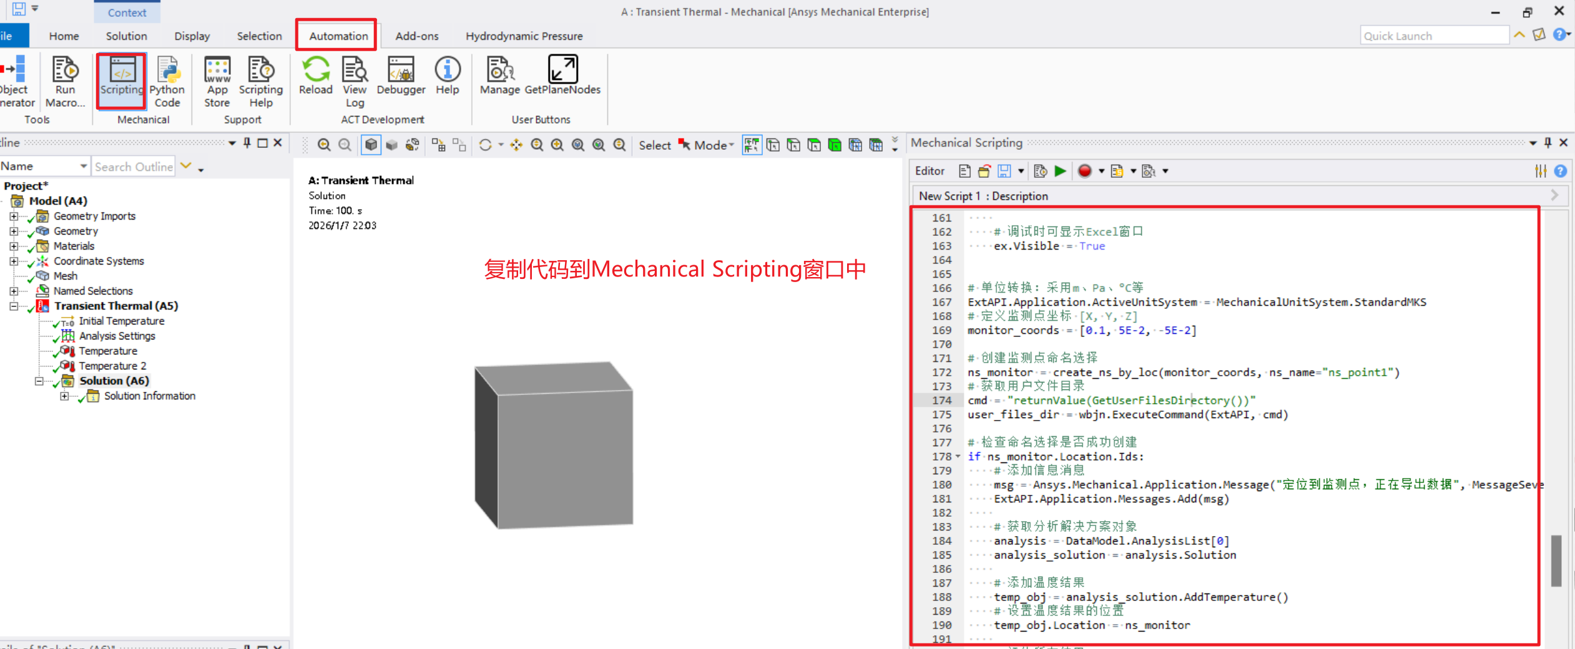1575x649 pixels.
Task: Open a script file in the Scripting editor
Action: (984, 171)
